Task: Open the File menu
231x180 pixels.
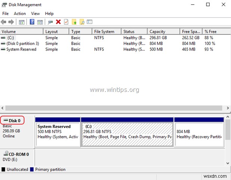Action: 6,13
